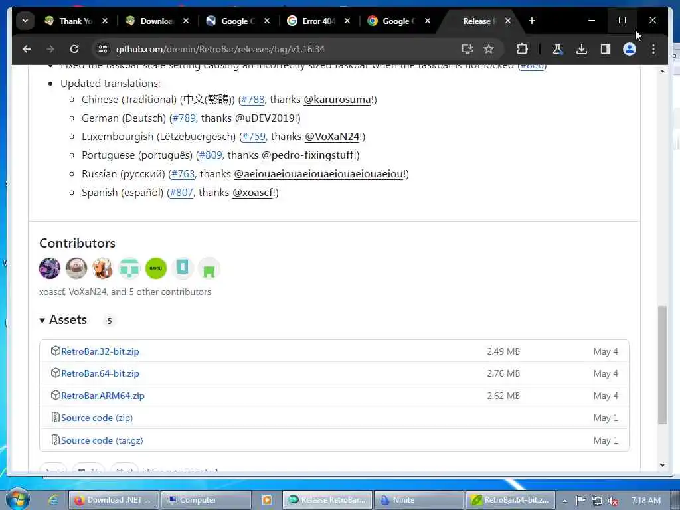
Task: Open pull request #807 link
Action: (181, 193)
